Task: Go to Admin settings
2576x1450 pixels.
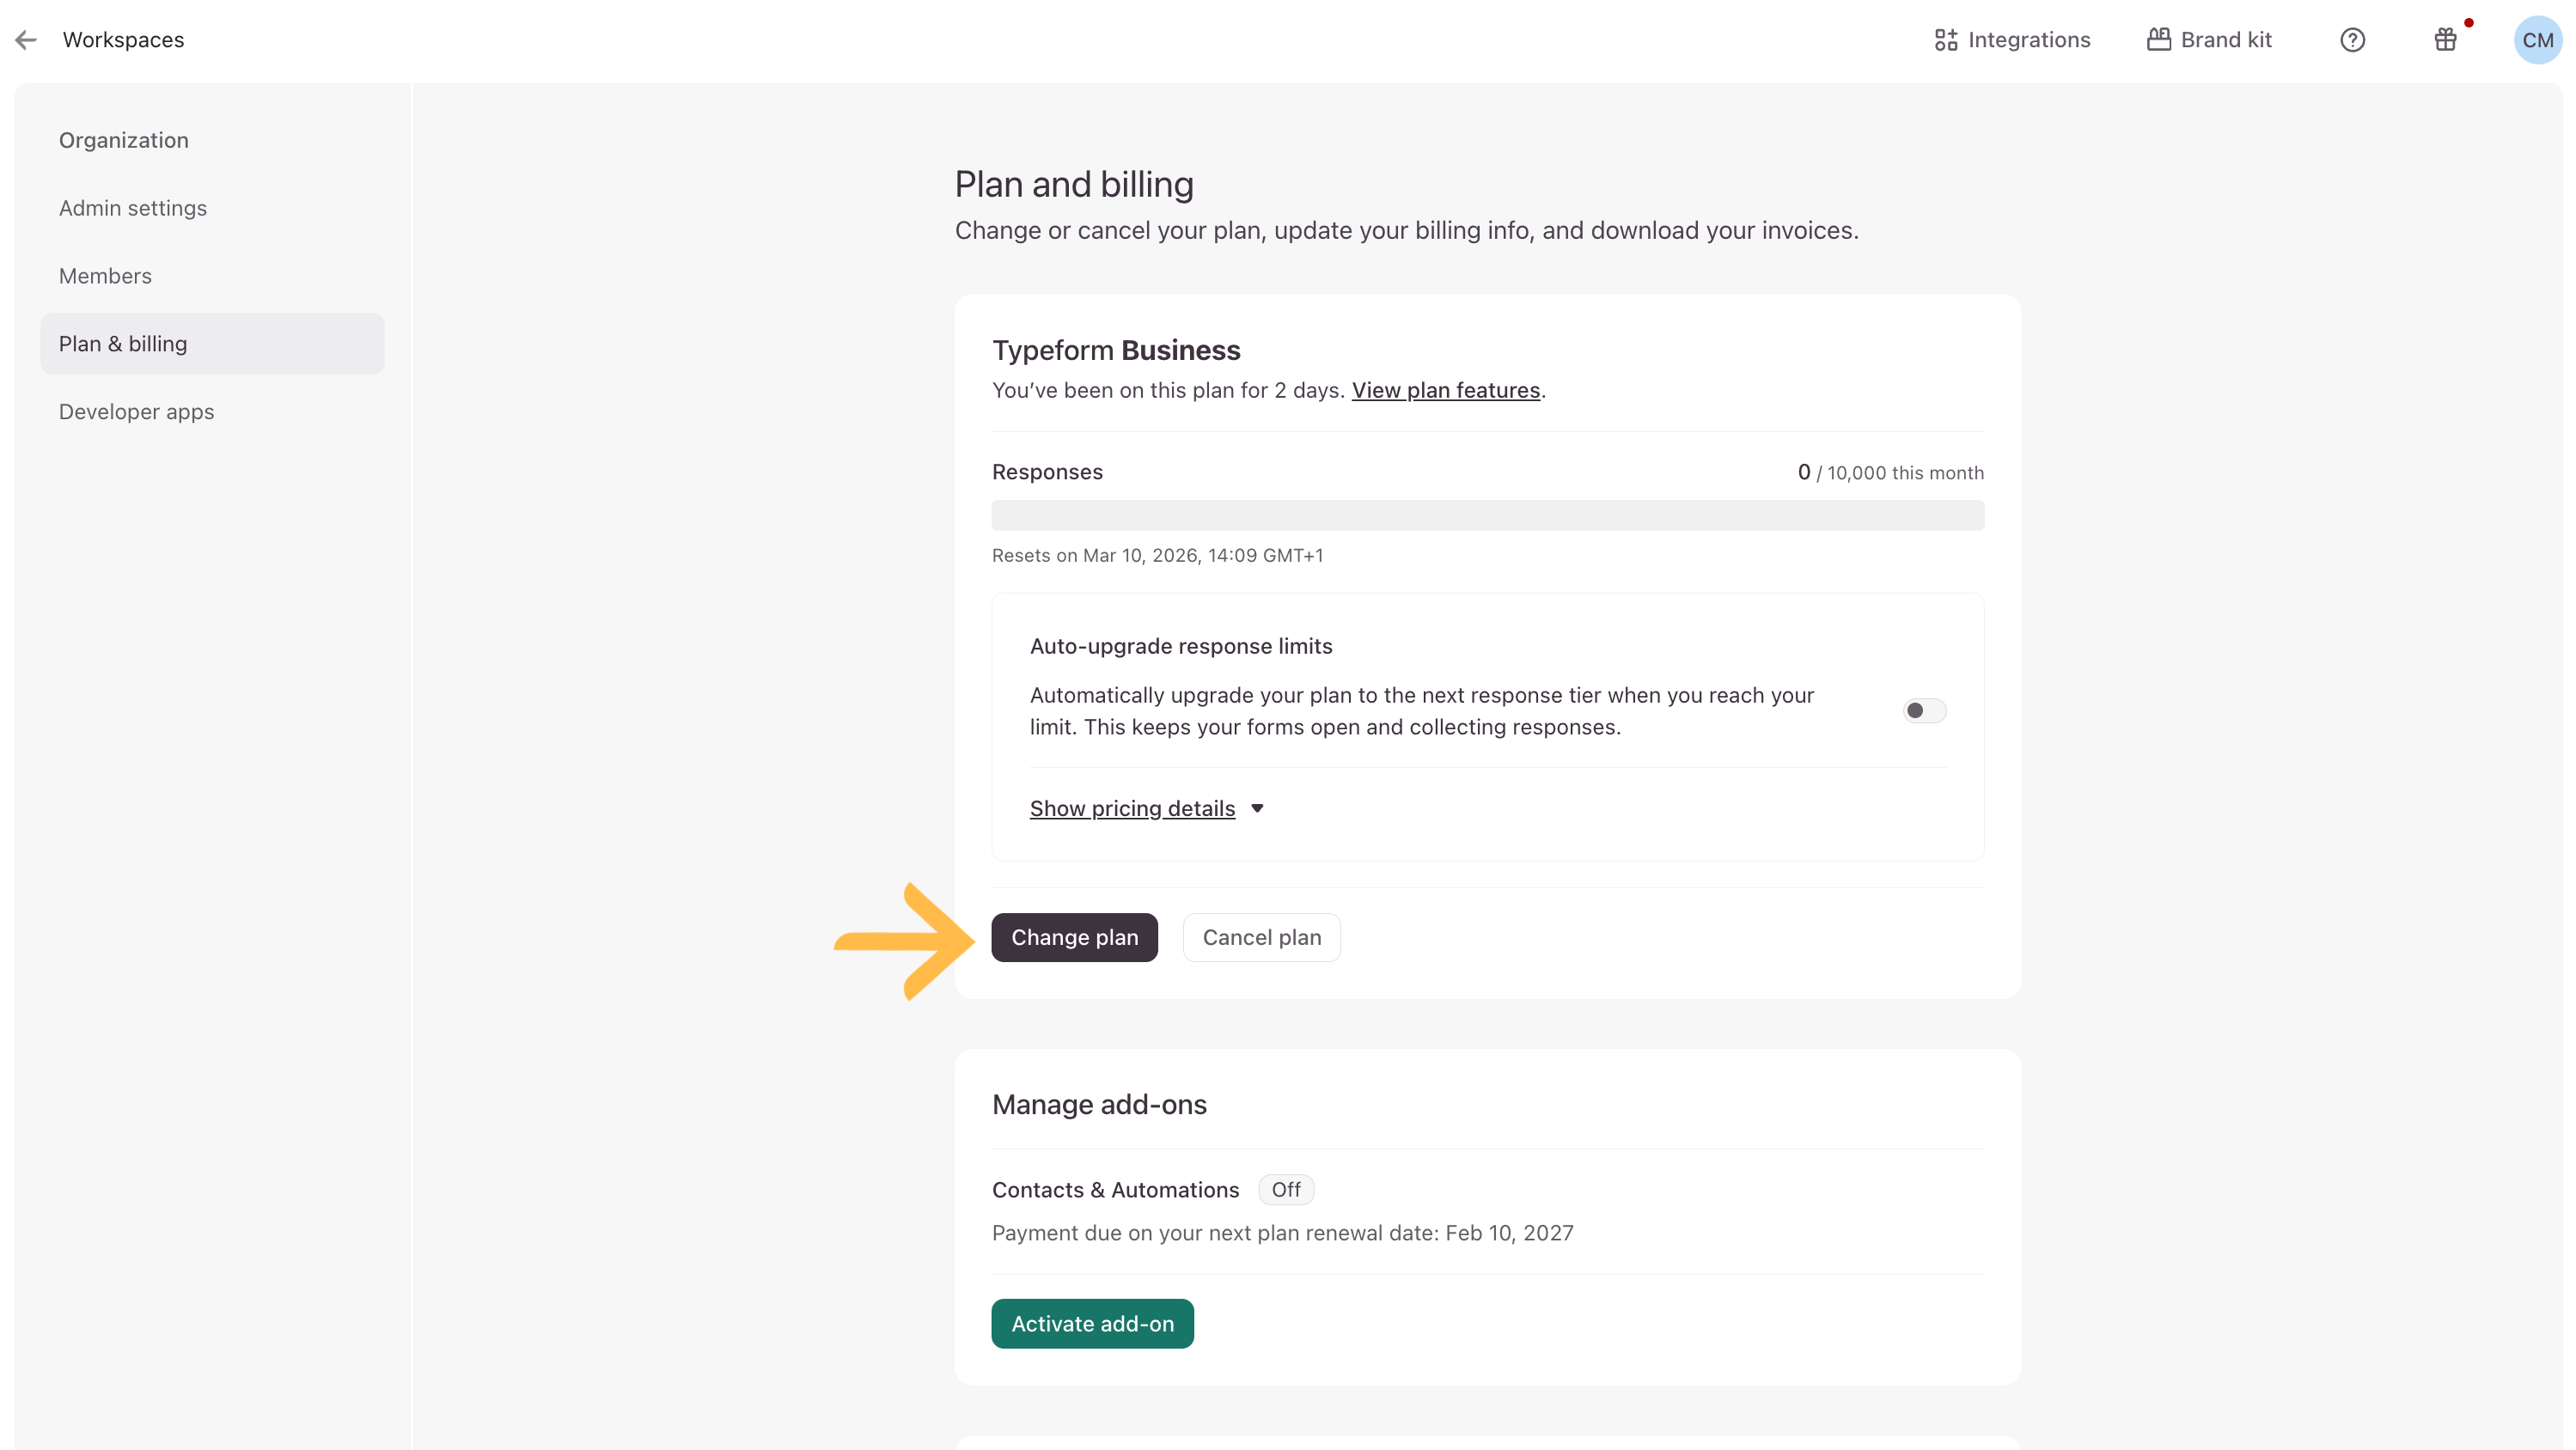Action: tap(133, 208)
